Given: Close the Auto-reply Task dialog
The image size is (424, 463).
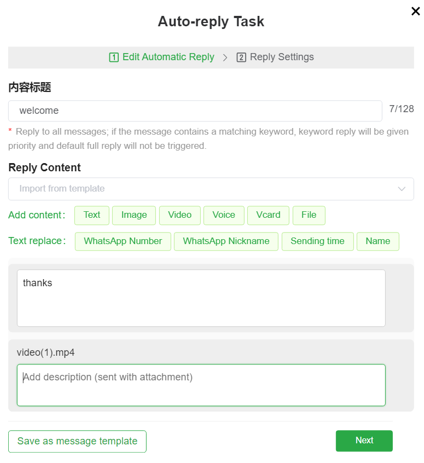Looking at the screenshot, I should click(x=415, y=11).
